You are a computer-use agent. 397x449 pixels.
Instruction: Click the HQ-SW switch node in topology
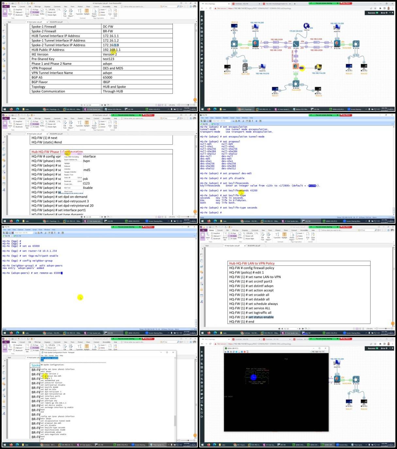pyautogui.click(x=234, y=44)
